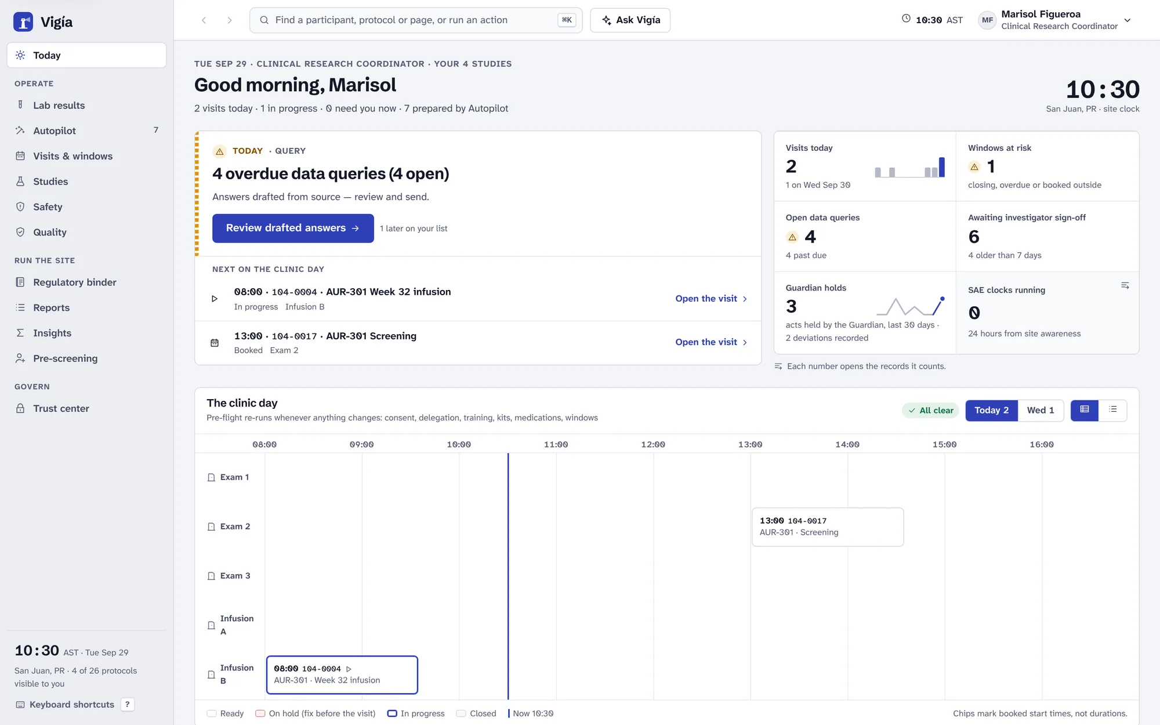This screenshot has height=725, width=1160.
Task: Go back with the left arrow
Action: 204,20
